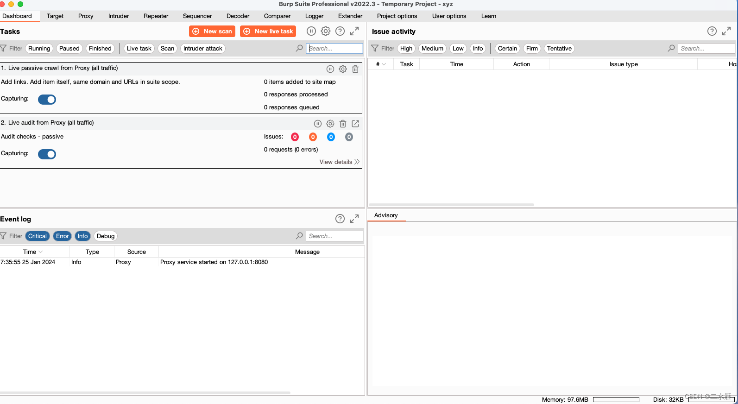This screenshot has height=404, width=738.
Task: Switch to the Target tab
Action: pos(55,16)
